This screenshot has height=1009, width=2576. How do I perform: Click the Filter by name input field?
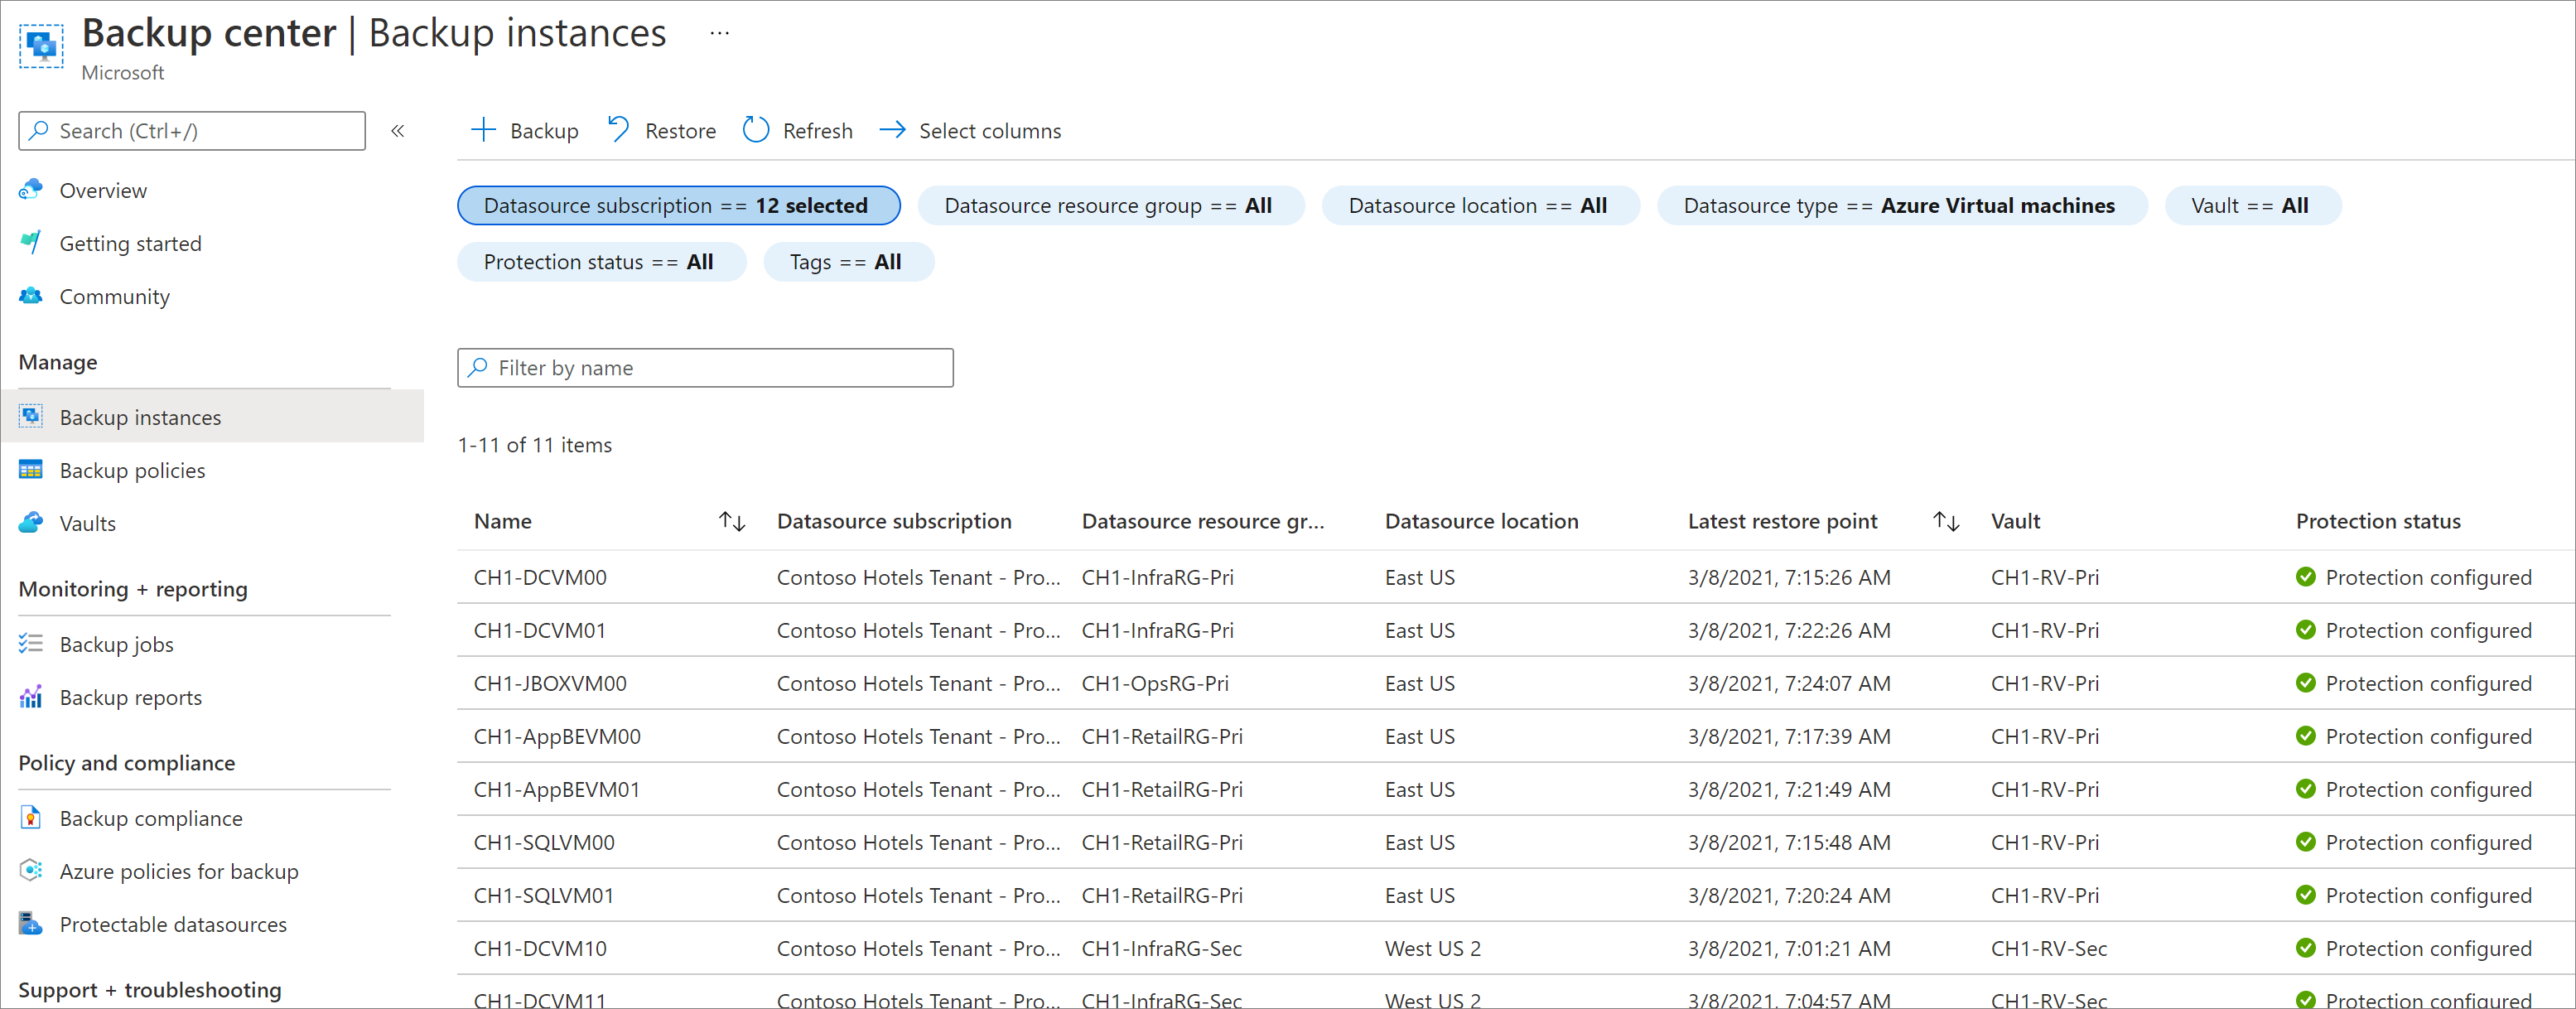tap(705, 366)
